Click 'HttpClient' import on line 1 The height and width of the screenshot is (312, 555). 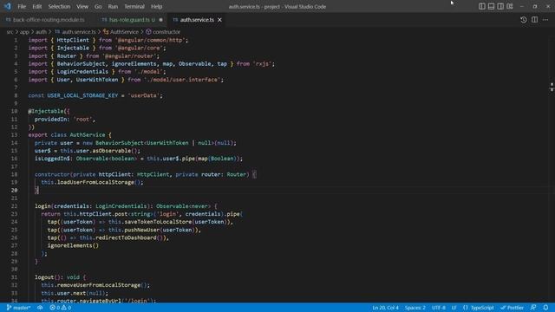(x=73, y=40)
